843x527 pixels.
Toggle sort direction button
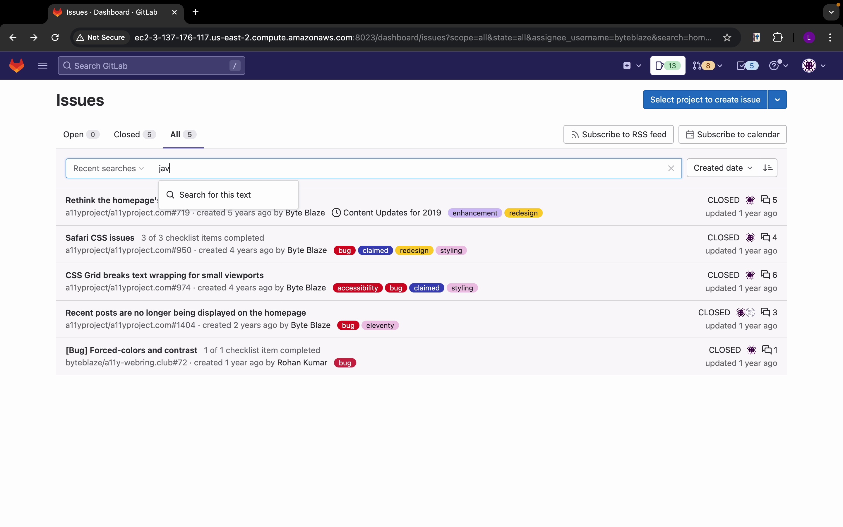point(768,168)
